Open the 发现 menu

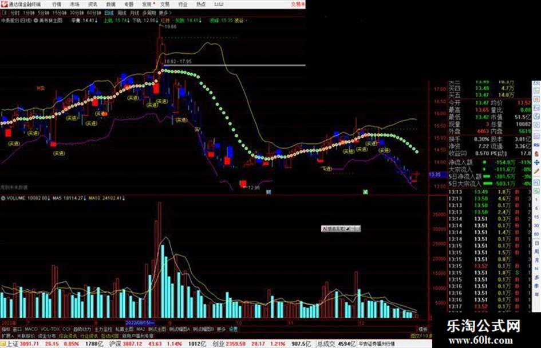click(147, 5)
